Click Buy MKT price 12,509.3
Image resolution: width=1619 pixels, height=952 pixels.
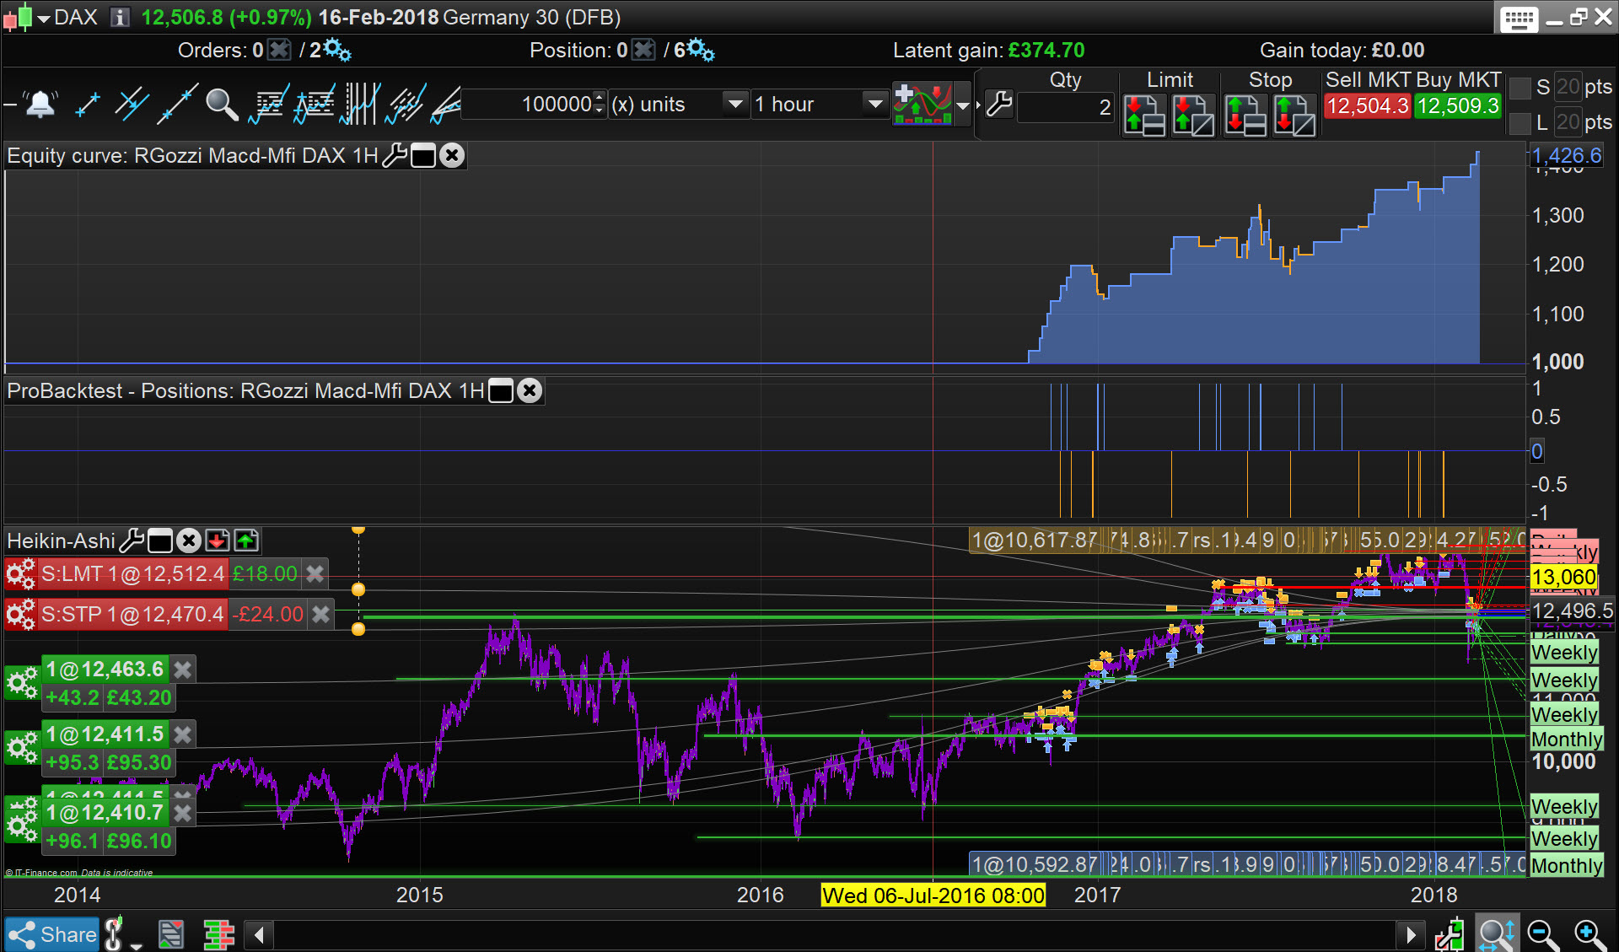(1458, 106)
